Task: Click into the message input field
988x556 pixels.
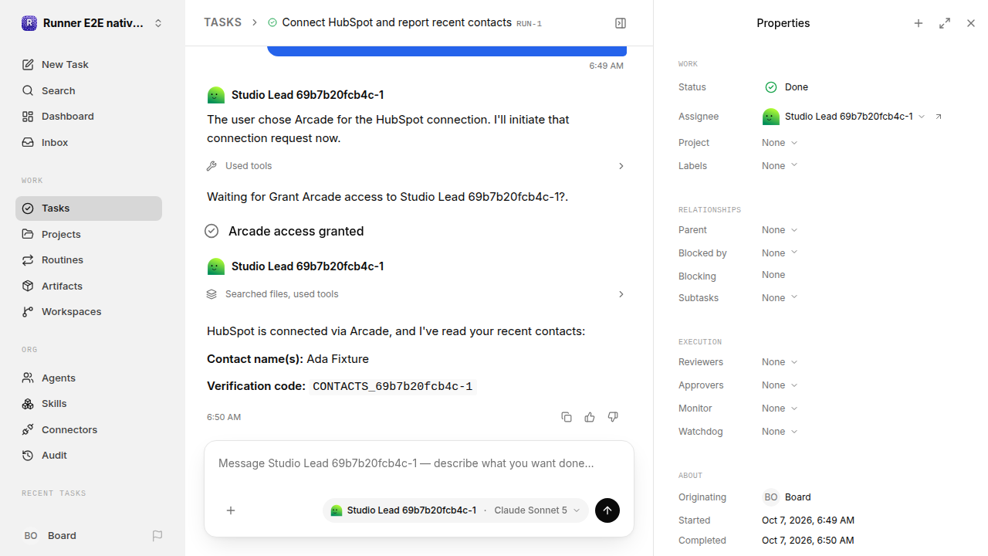Action: tap(419, 464)
